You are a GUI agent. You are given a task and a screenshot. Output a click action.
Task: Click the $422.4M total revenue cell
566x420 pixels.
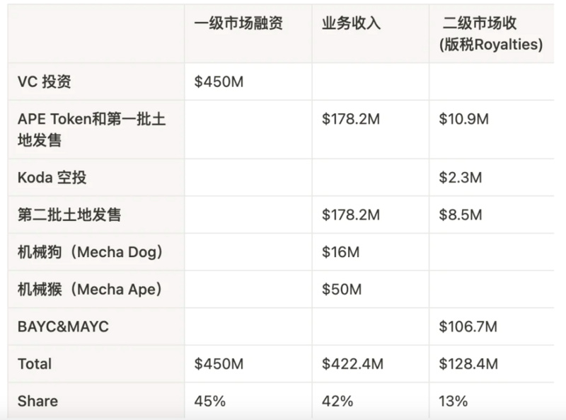pyautogui.click(x=352, y=364)
